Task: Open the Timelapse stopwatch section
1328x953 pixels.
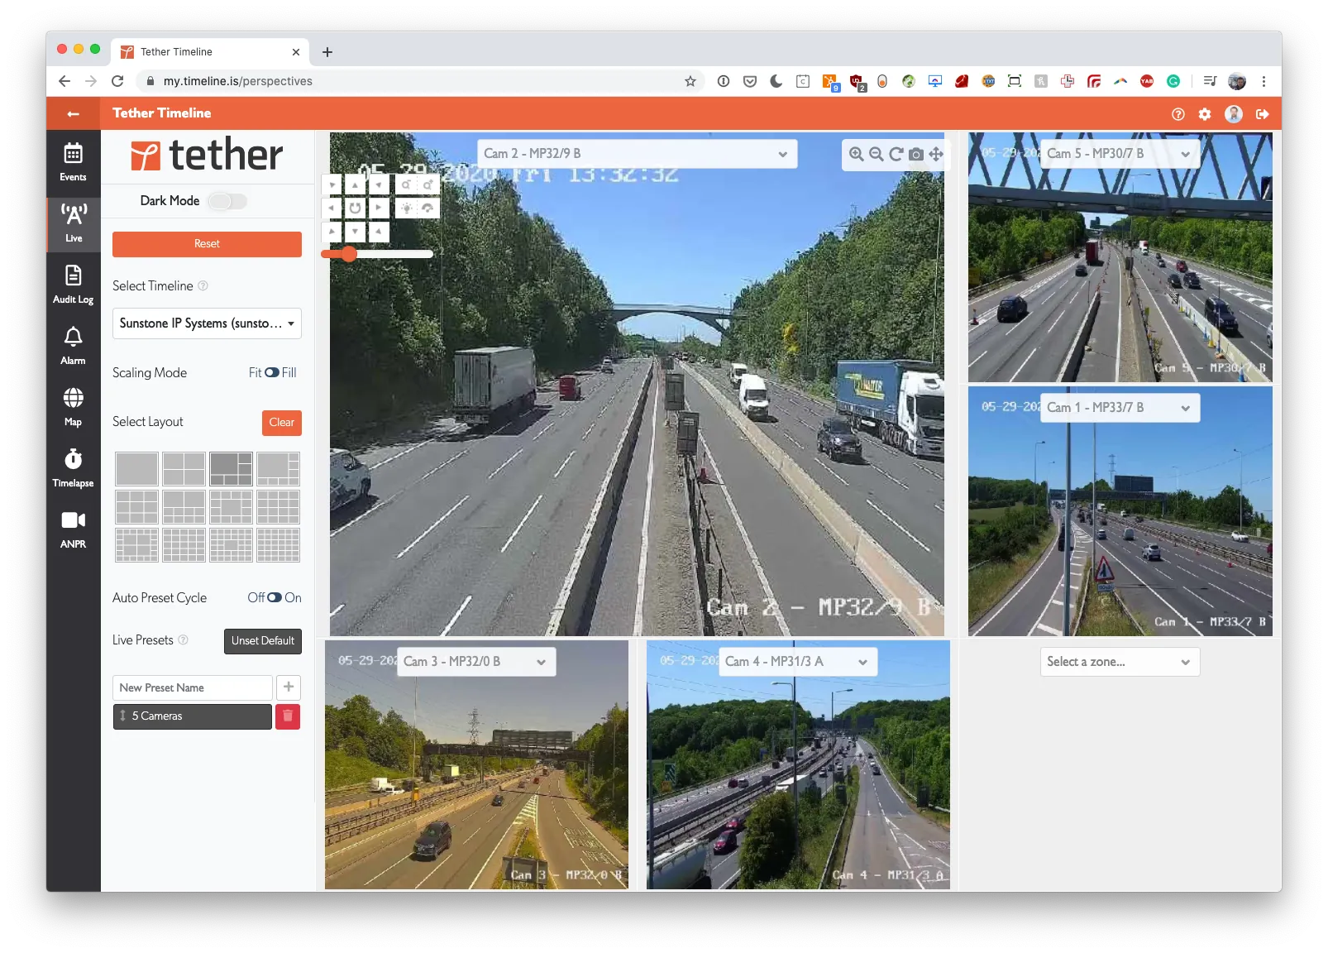Action: coord(73,467)
